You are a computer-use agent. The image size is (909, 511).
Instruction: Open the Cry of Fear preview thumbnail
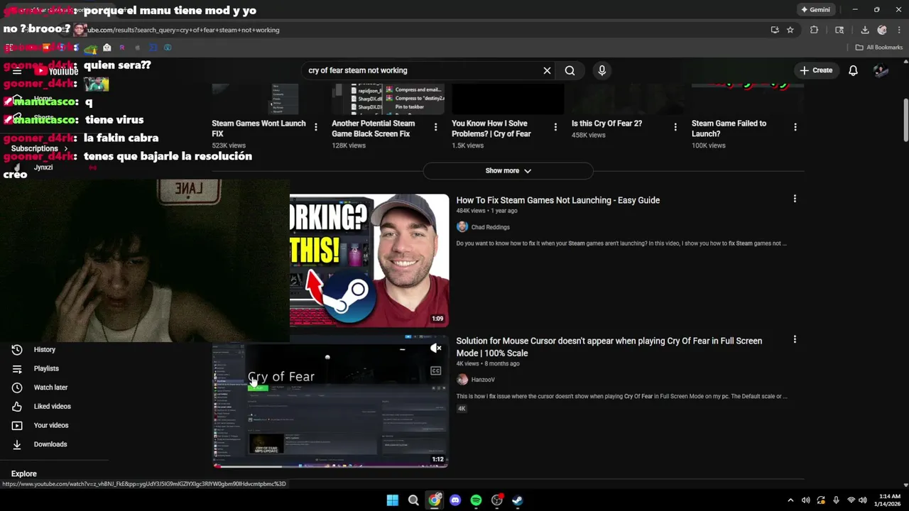pos(331,401)
